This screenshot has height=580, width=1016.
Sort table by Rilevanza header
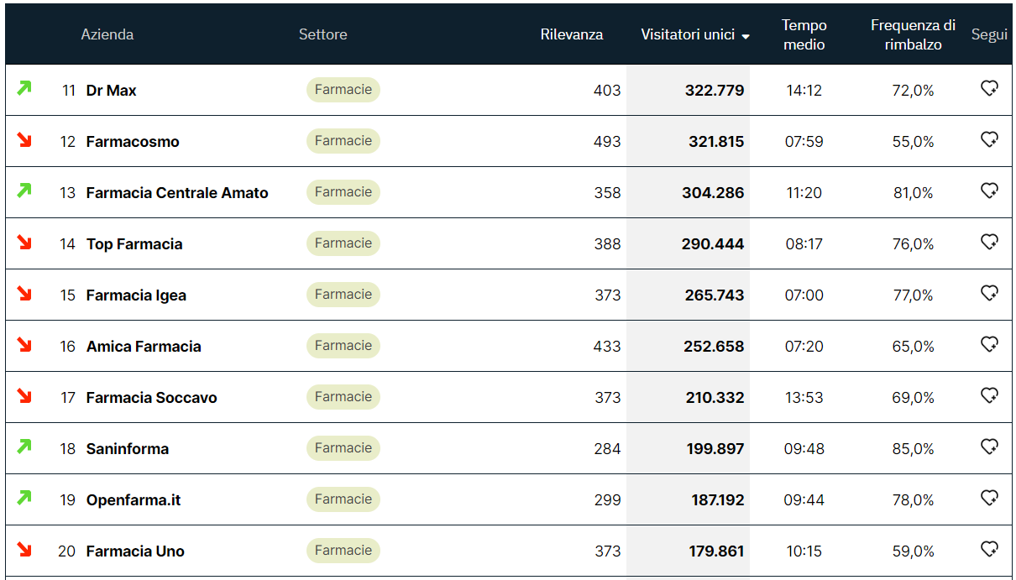click(572, 34)
